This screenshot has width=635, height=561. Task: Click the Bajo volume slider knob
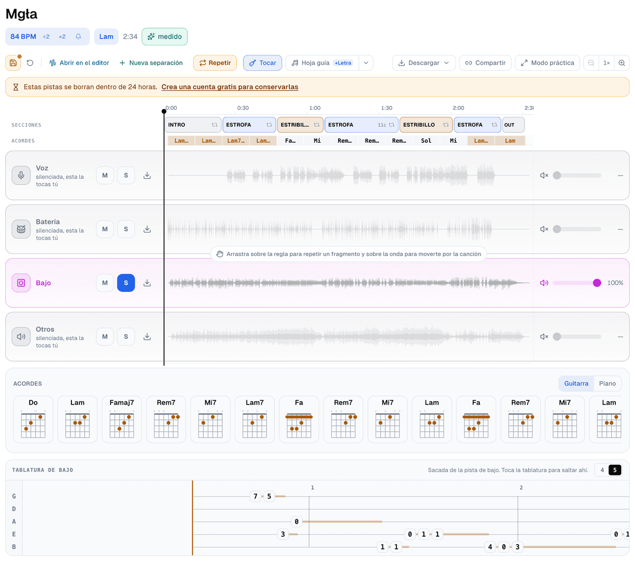tap(597, 283)
